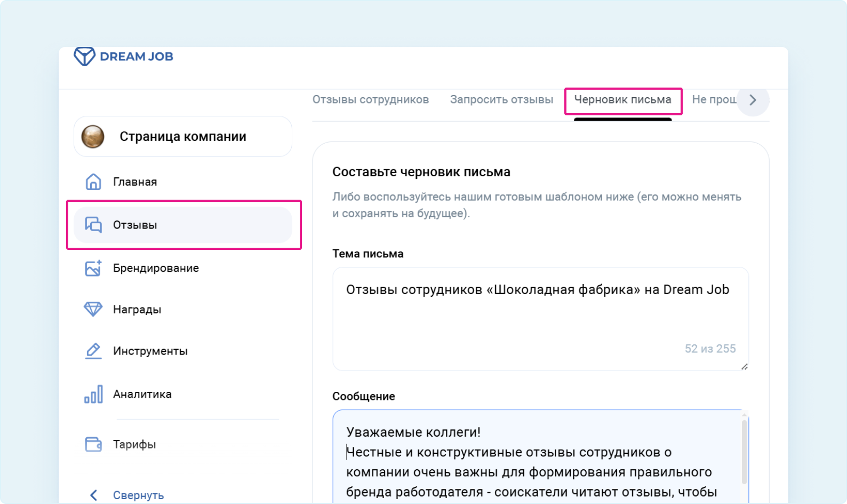Image resolution: width=847 pixels, height=504 pixels.
Task: Select the Черновик письма tab
Action: pyautogui.click(x=622, y=100)
